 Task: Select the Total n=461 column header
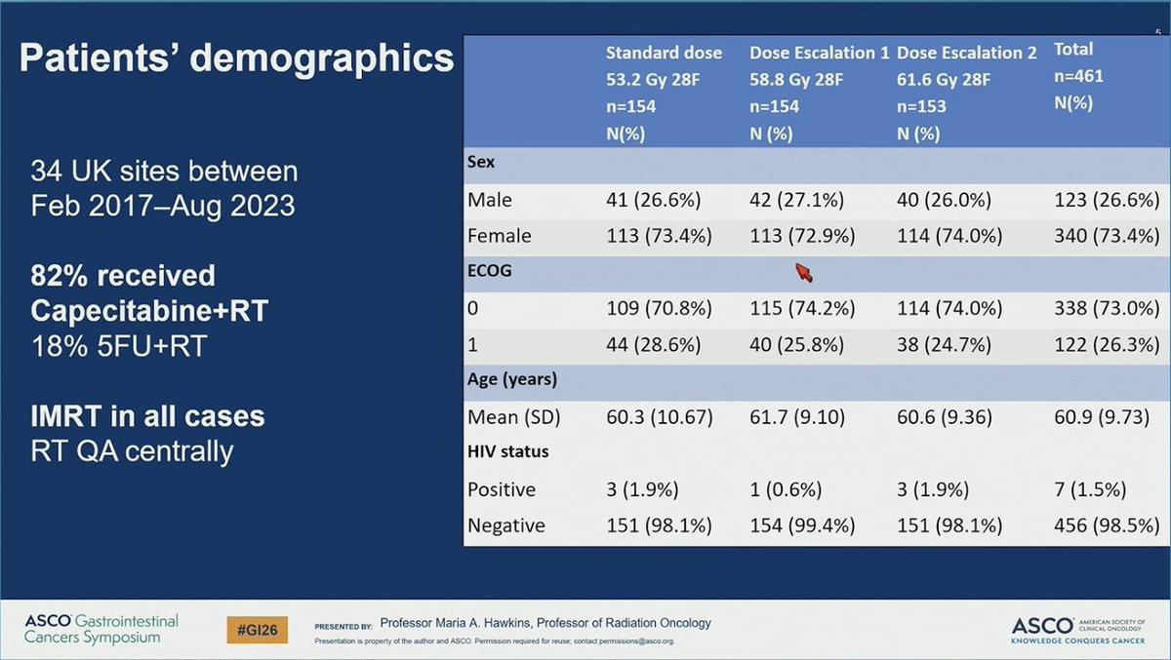coord(1078,76)
